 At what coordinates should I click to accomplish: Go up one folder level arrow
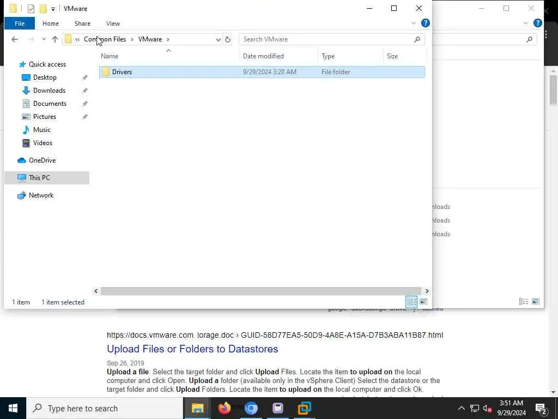pyautogui.click(x=55, y=39)
